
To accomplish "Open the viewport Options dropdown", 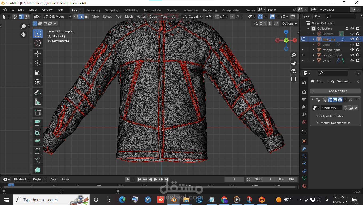I will coord(290,23).
